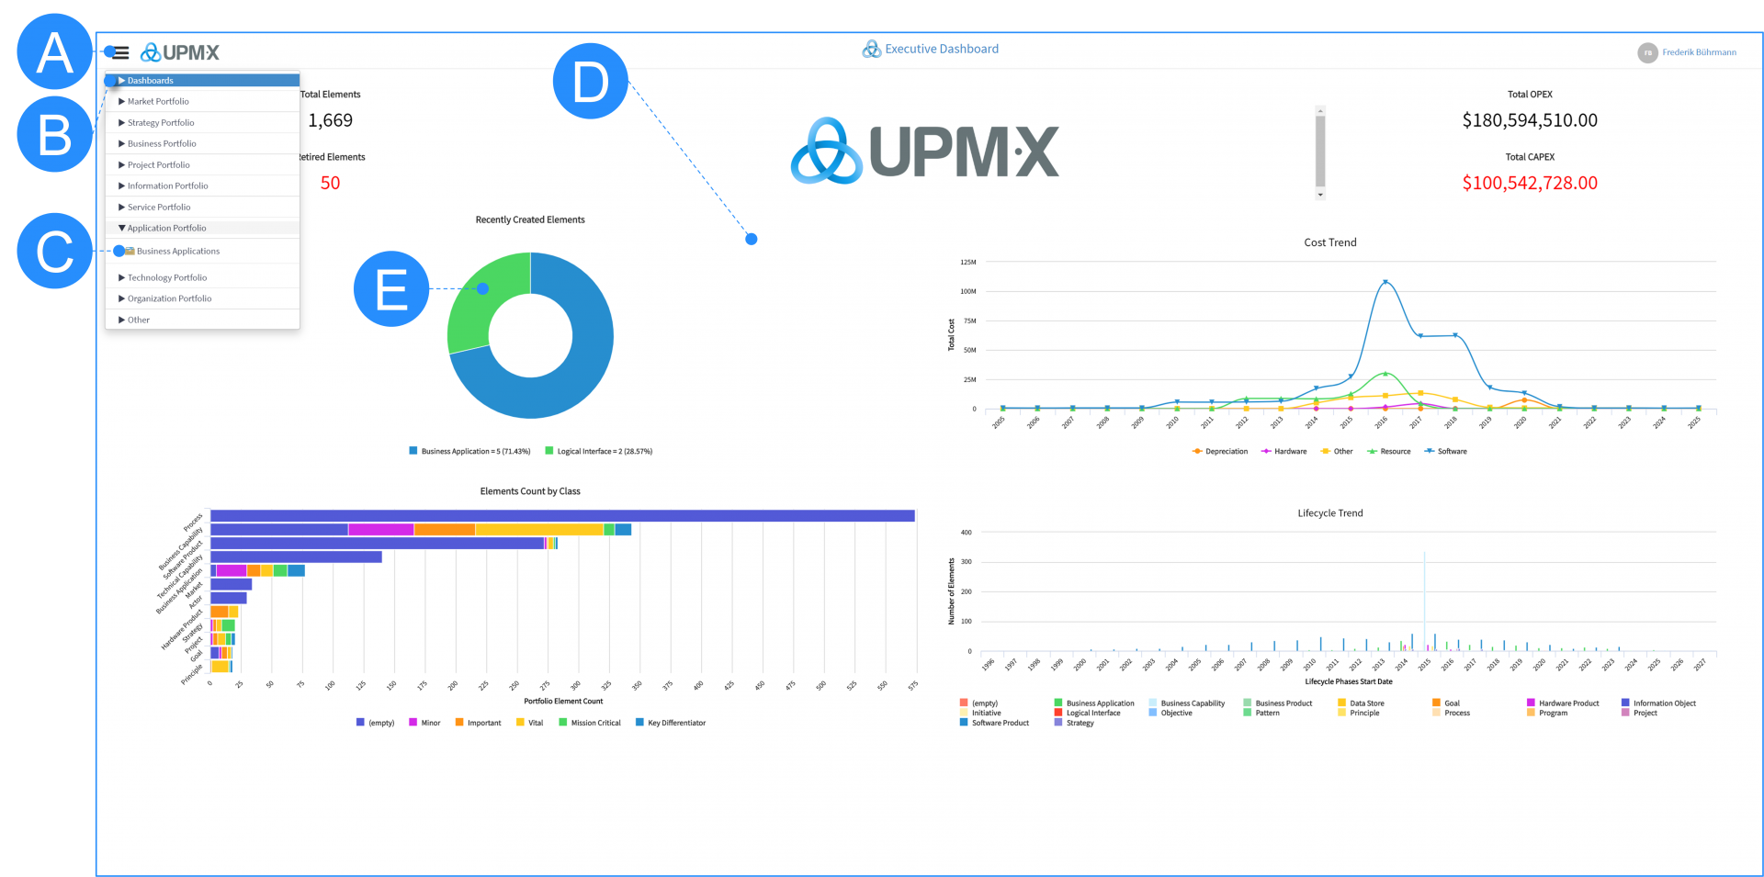Collapse the Application Portfolio arrow

[121, 228]
